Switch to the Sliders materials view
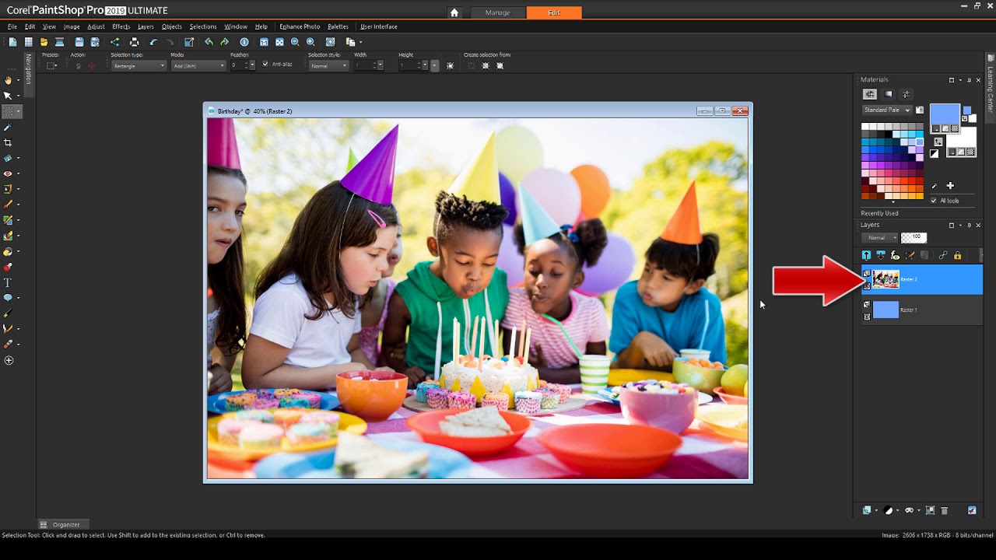 pos(906,94)
